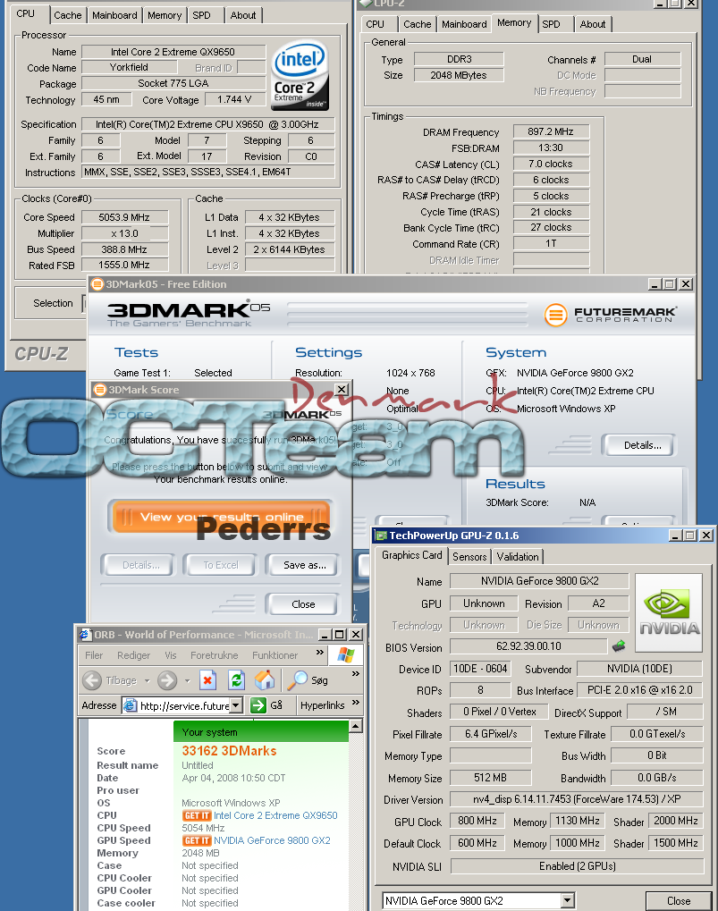Click the NVIDIA SLI Enabled (2 GPUs) field
Screen dimensions: 718x911
577,866
